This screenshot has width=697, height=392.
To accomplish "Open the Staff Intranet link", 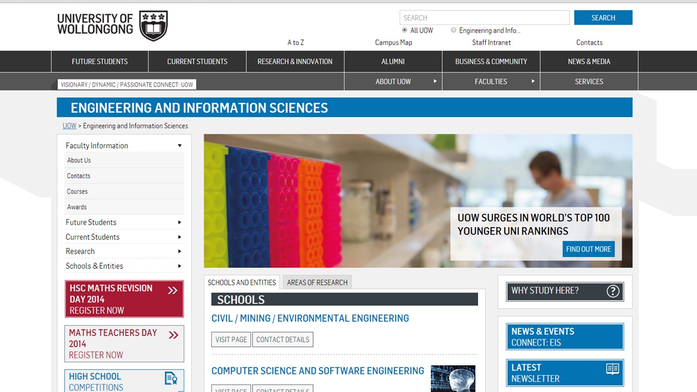I will coord(492,42).
